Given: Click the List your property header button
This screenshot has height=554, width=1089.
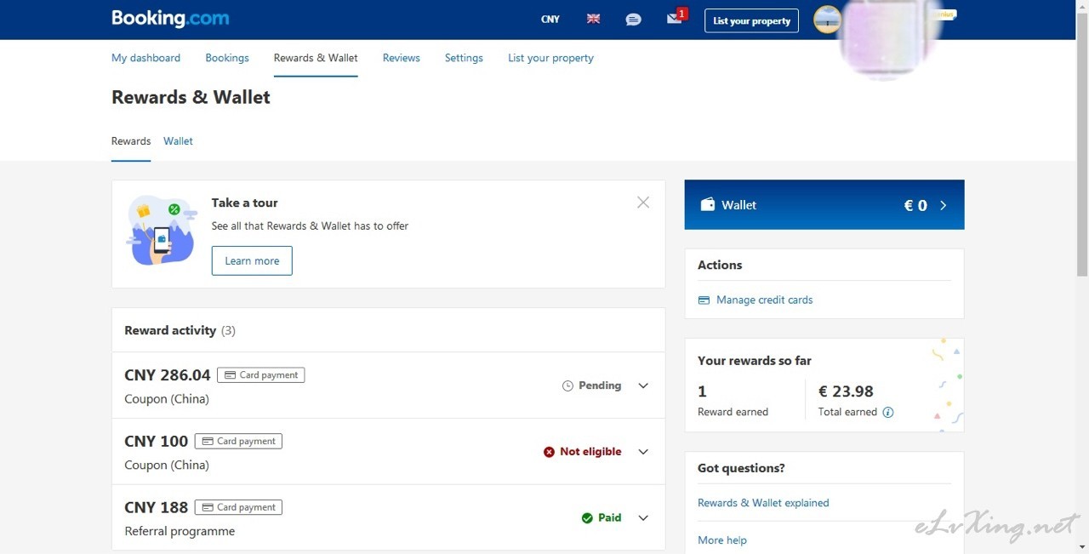Looking at the screenshot, I should (751, 20).
